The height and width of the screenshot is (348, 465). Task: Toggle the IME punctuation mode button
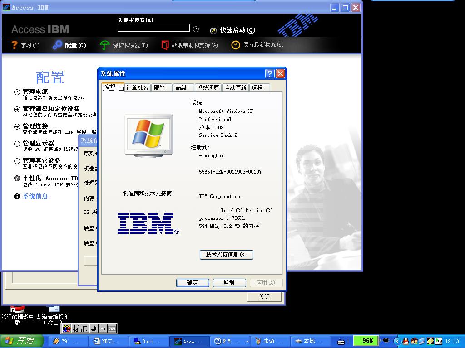[x=103, y=329]
